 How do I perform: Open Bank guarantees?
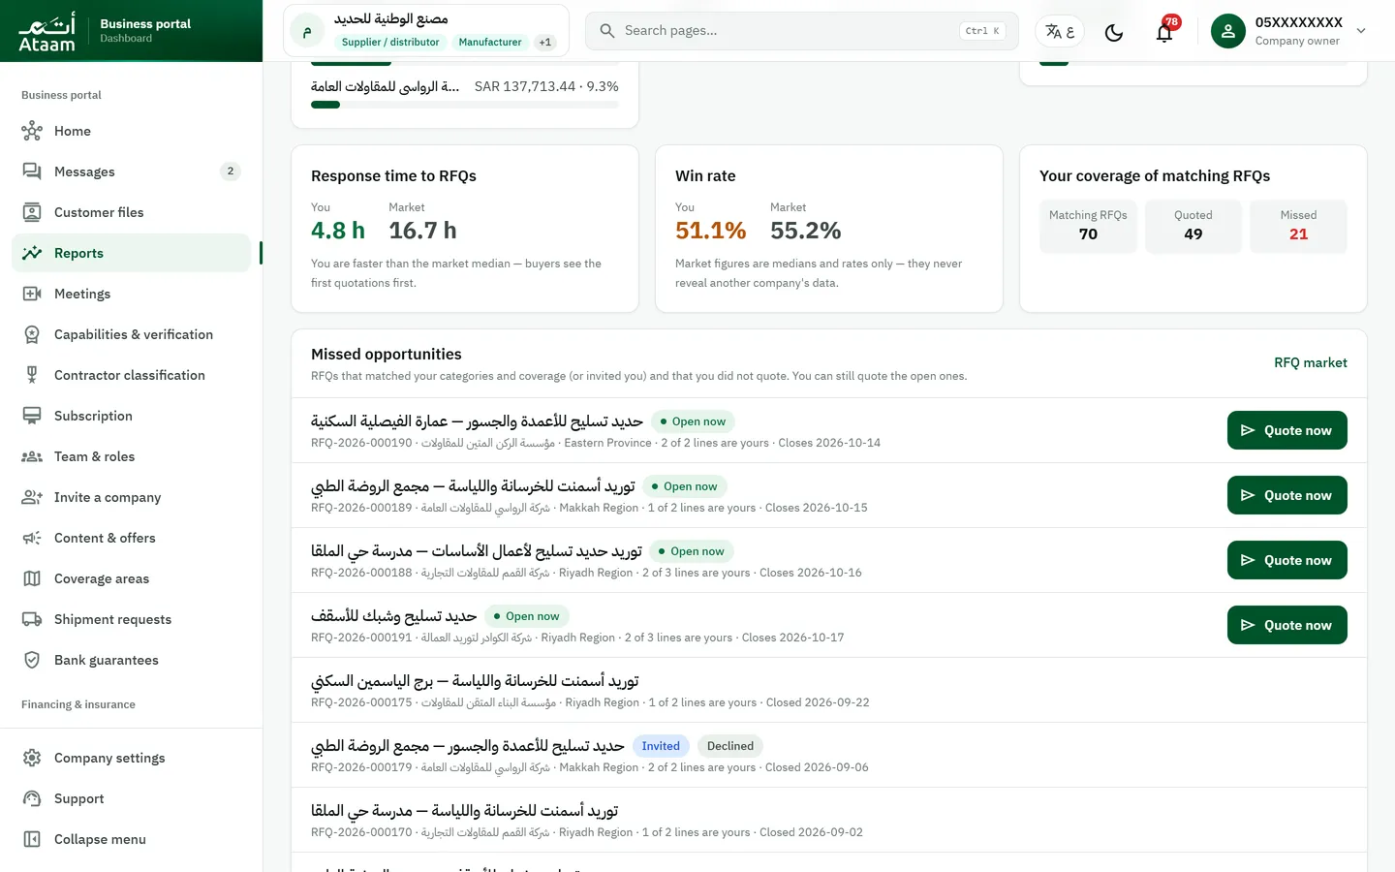(131, 660)
